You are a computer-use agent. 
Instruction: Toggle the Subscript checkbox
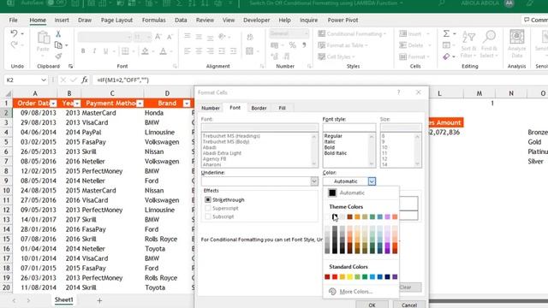pos(208,216)
